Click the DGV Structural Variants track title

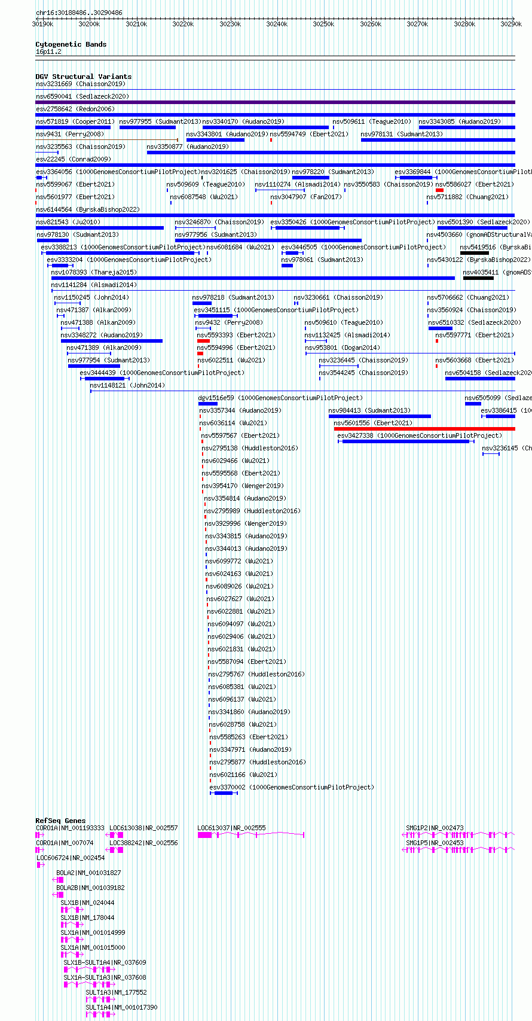(x=84, y=77)
